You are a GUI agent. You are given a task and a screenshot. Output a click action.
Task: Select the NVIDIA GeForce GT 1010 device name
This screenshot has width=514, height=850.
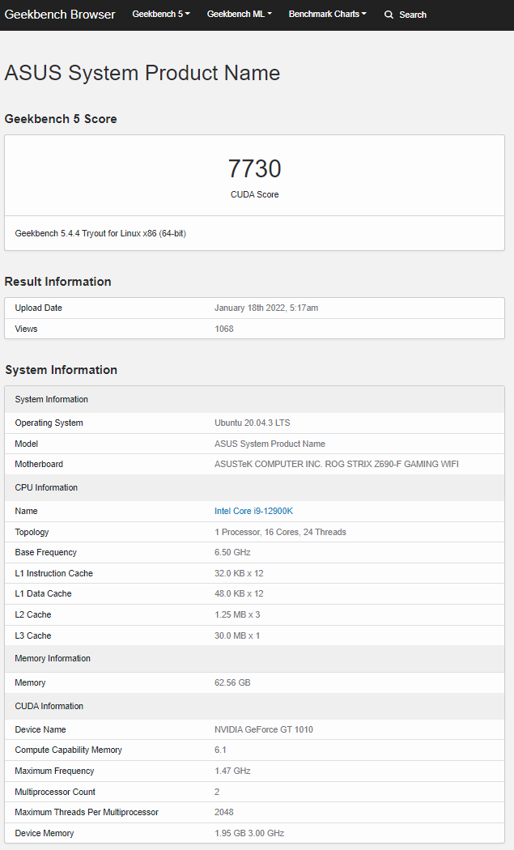pos(264,729)
